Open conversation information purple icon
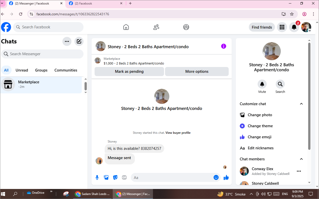 click(224, 46)
